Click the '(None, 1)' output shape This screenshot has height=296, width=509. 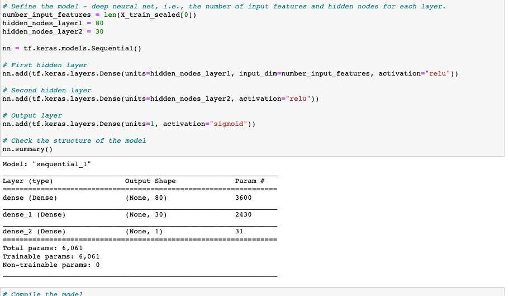[144, 232]
